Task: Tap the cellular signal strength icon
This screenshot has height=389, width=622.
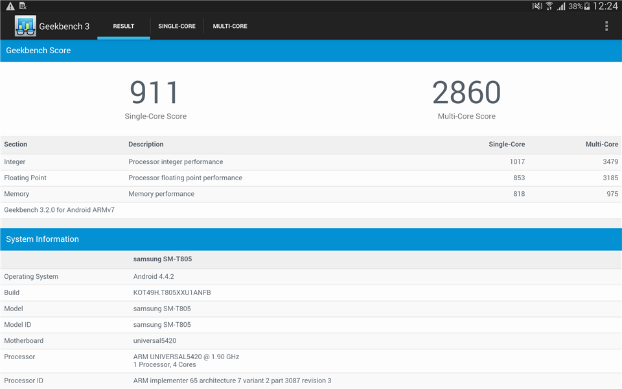Action: tap(561, 6)
